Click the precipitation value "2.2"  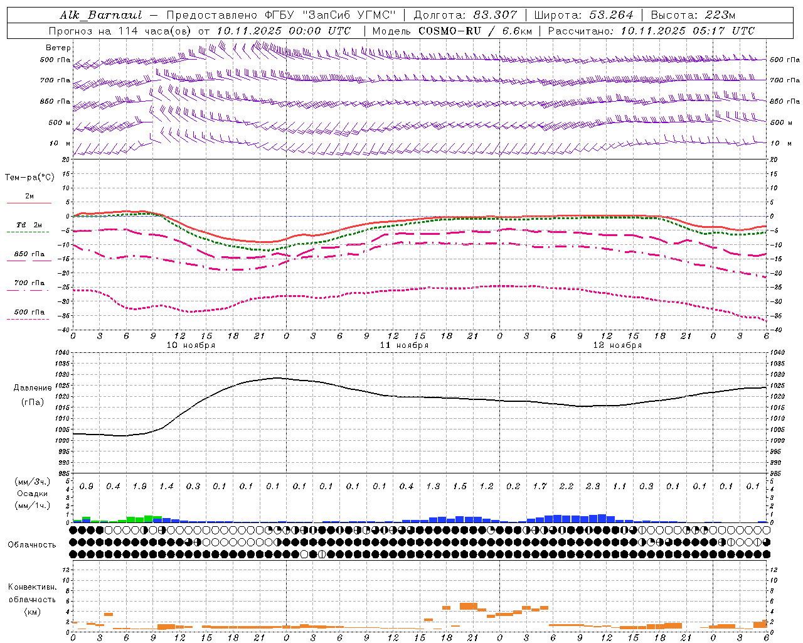point(566,487)
